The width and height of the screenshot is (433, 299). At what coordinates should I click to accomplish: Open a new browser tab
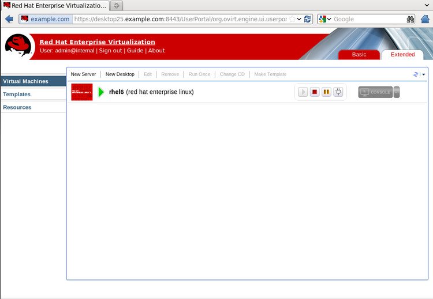(117, 6)
